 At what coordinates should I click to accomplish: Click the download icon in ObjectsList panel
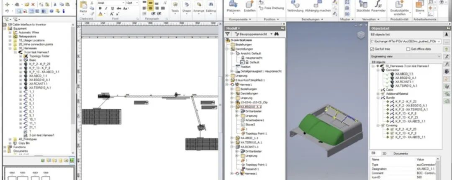[447, 34]
